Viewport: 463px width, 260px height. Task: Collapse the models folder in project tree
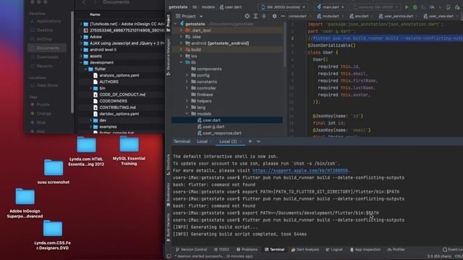187,114
